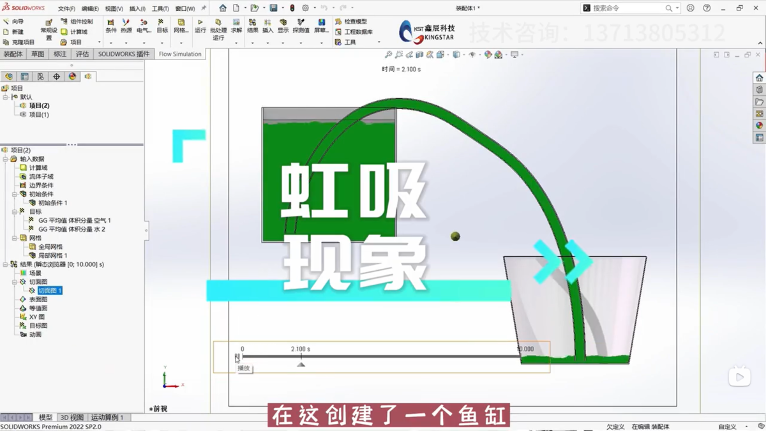Collapse the 切面图 node
766x431 pixels.
tap(15, 282)
